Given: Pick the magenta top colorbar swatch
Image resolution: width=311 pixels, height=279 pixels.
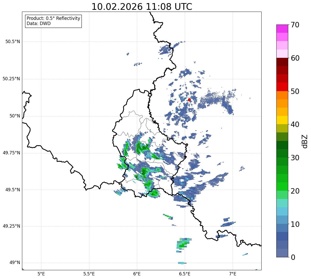Looking at the screenshot, I should point(282,29).
